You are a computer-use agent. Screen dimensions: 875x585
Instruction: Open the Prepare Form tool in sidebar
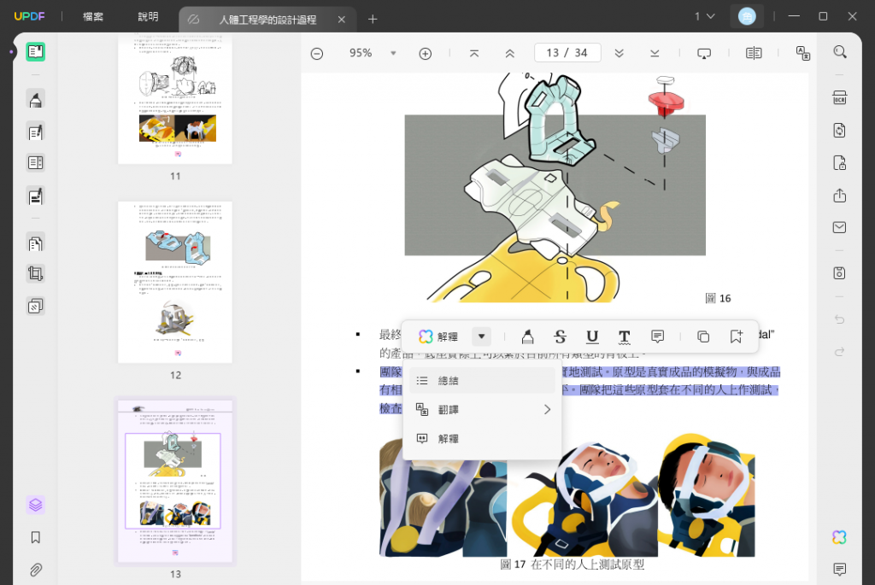point(35,163)
